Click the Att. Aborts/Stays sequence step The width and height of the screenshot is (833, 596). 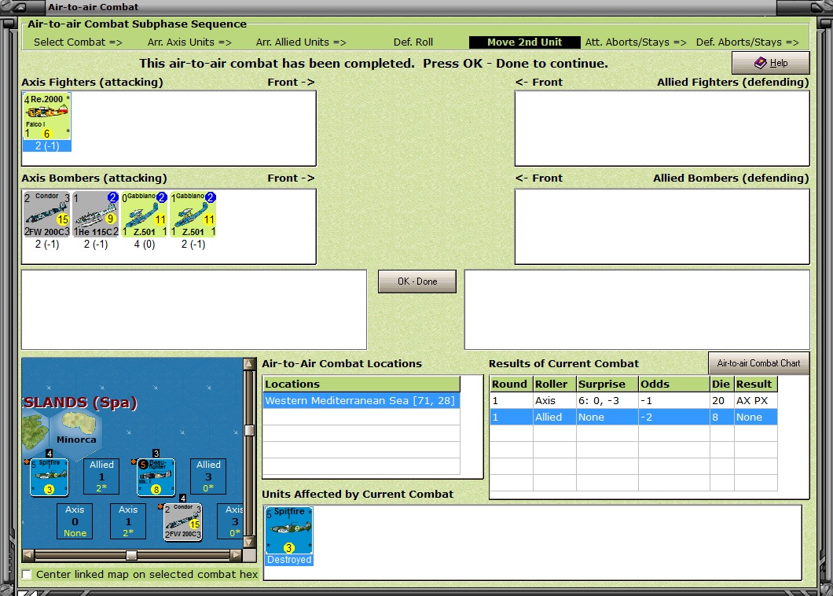[x=636, y=42]
